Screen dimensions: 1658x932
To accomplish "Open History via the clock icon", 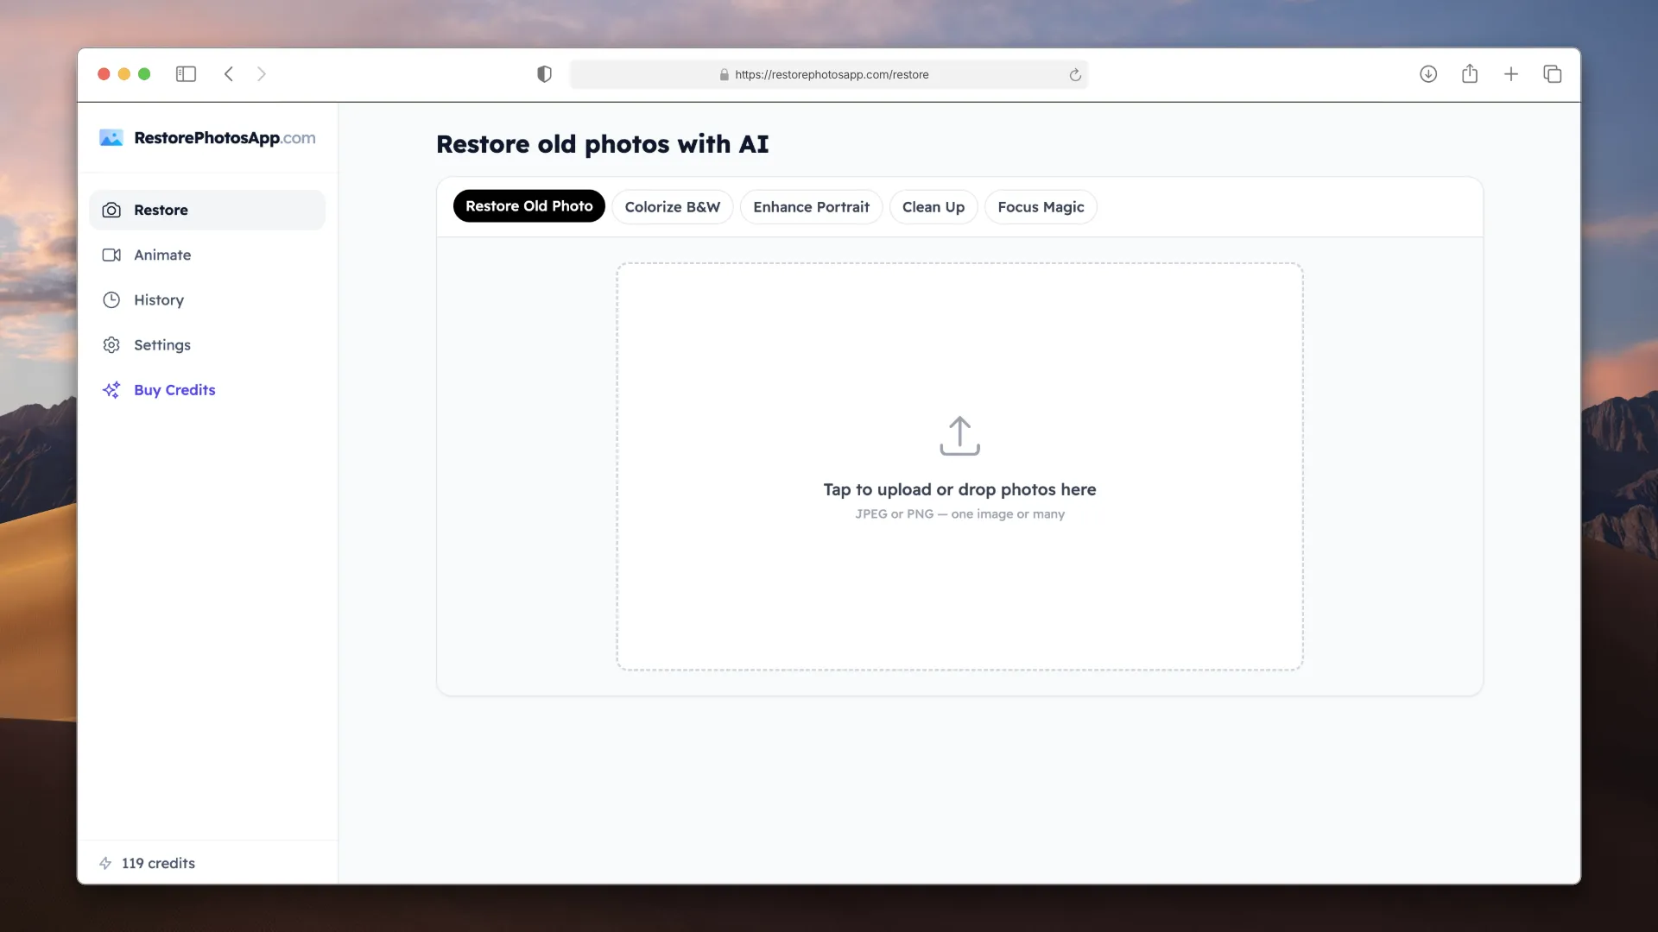I will point(111,299).
